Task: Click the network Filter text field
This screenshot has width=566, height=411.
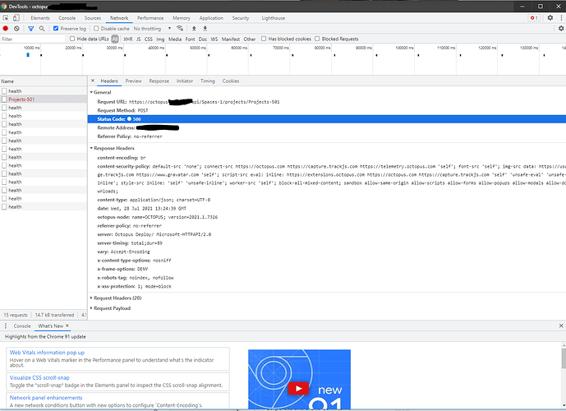Action: tap(33, 39)
